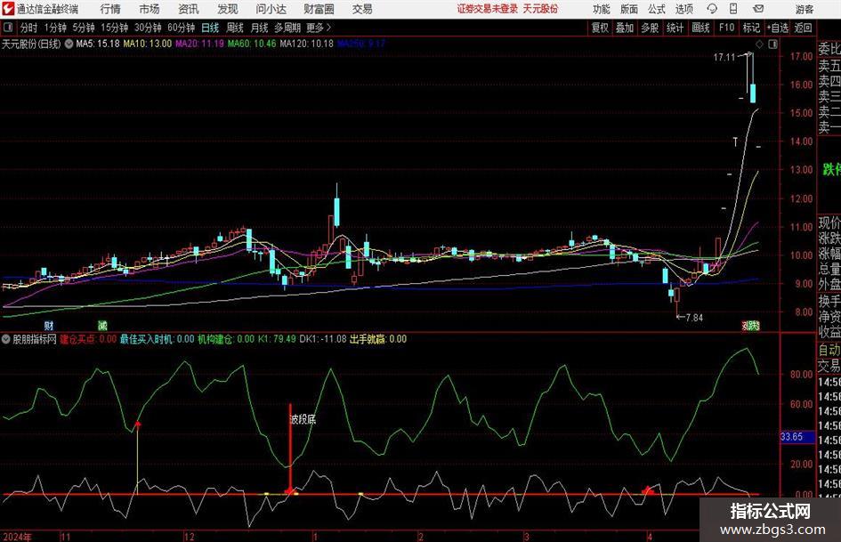
Task: Click the 画线 drawing button
Action: [x=700, y=28]
